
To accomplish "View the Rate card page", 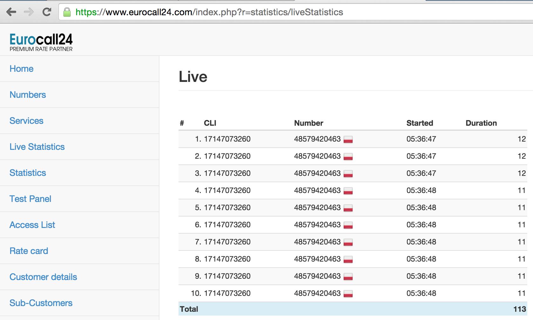I will tap(29, 251).
